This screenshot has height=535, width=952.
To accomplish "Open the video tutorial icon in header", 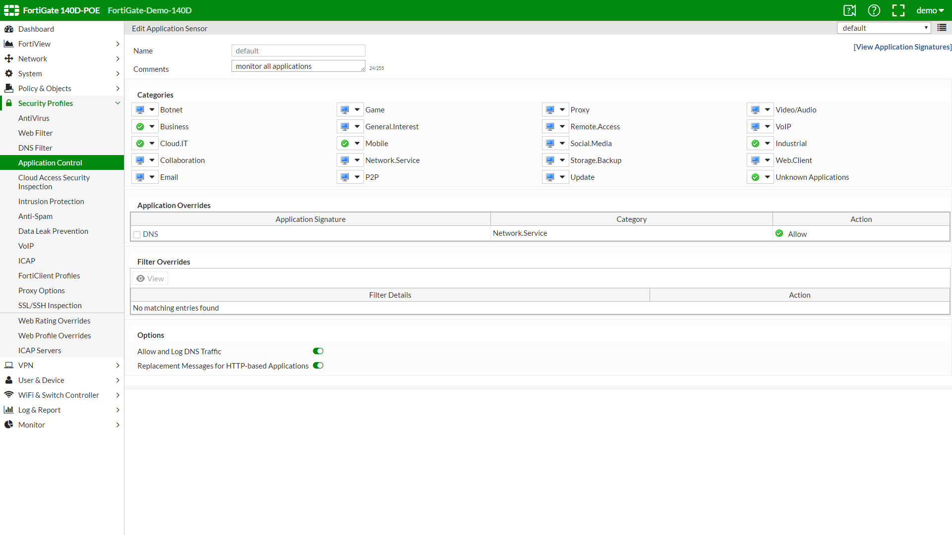I will pos(849,10).
